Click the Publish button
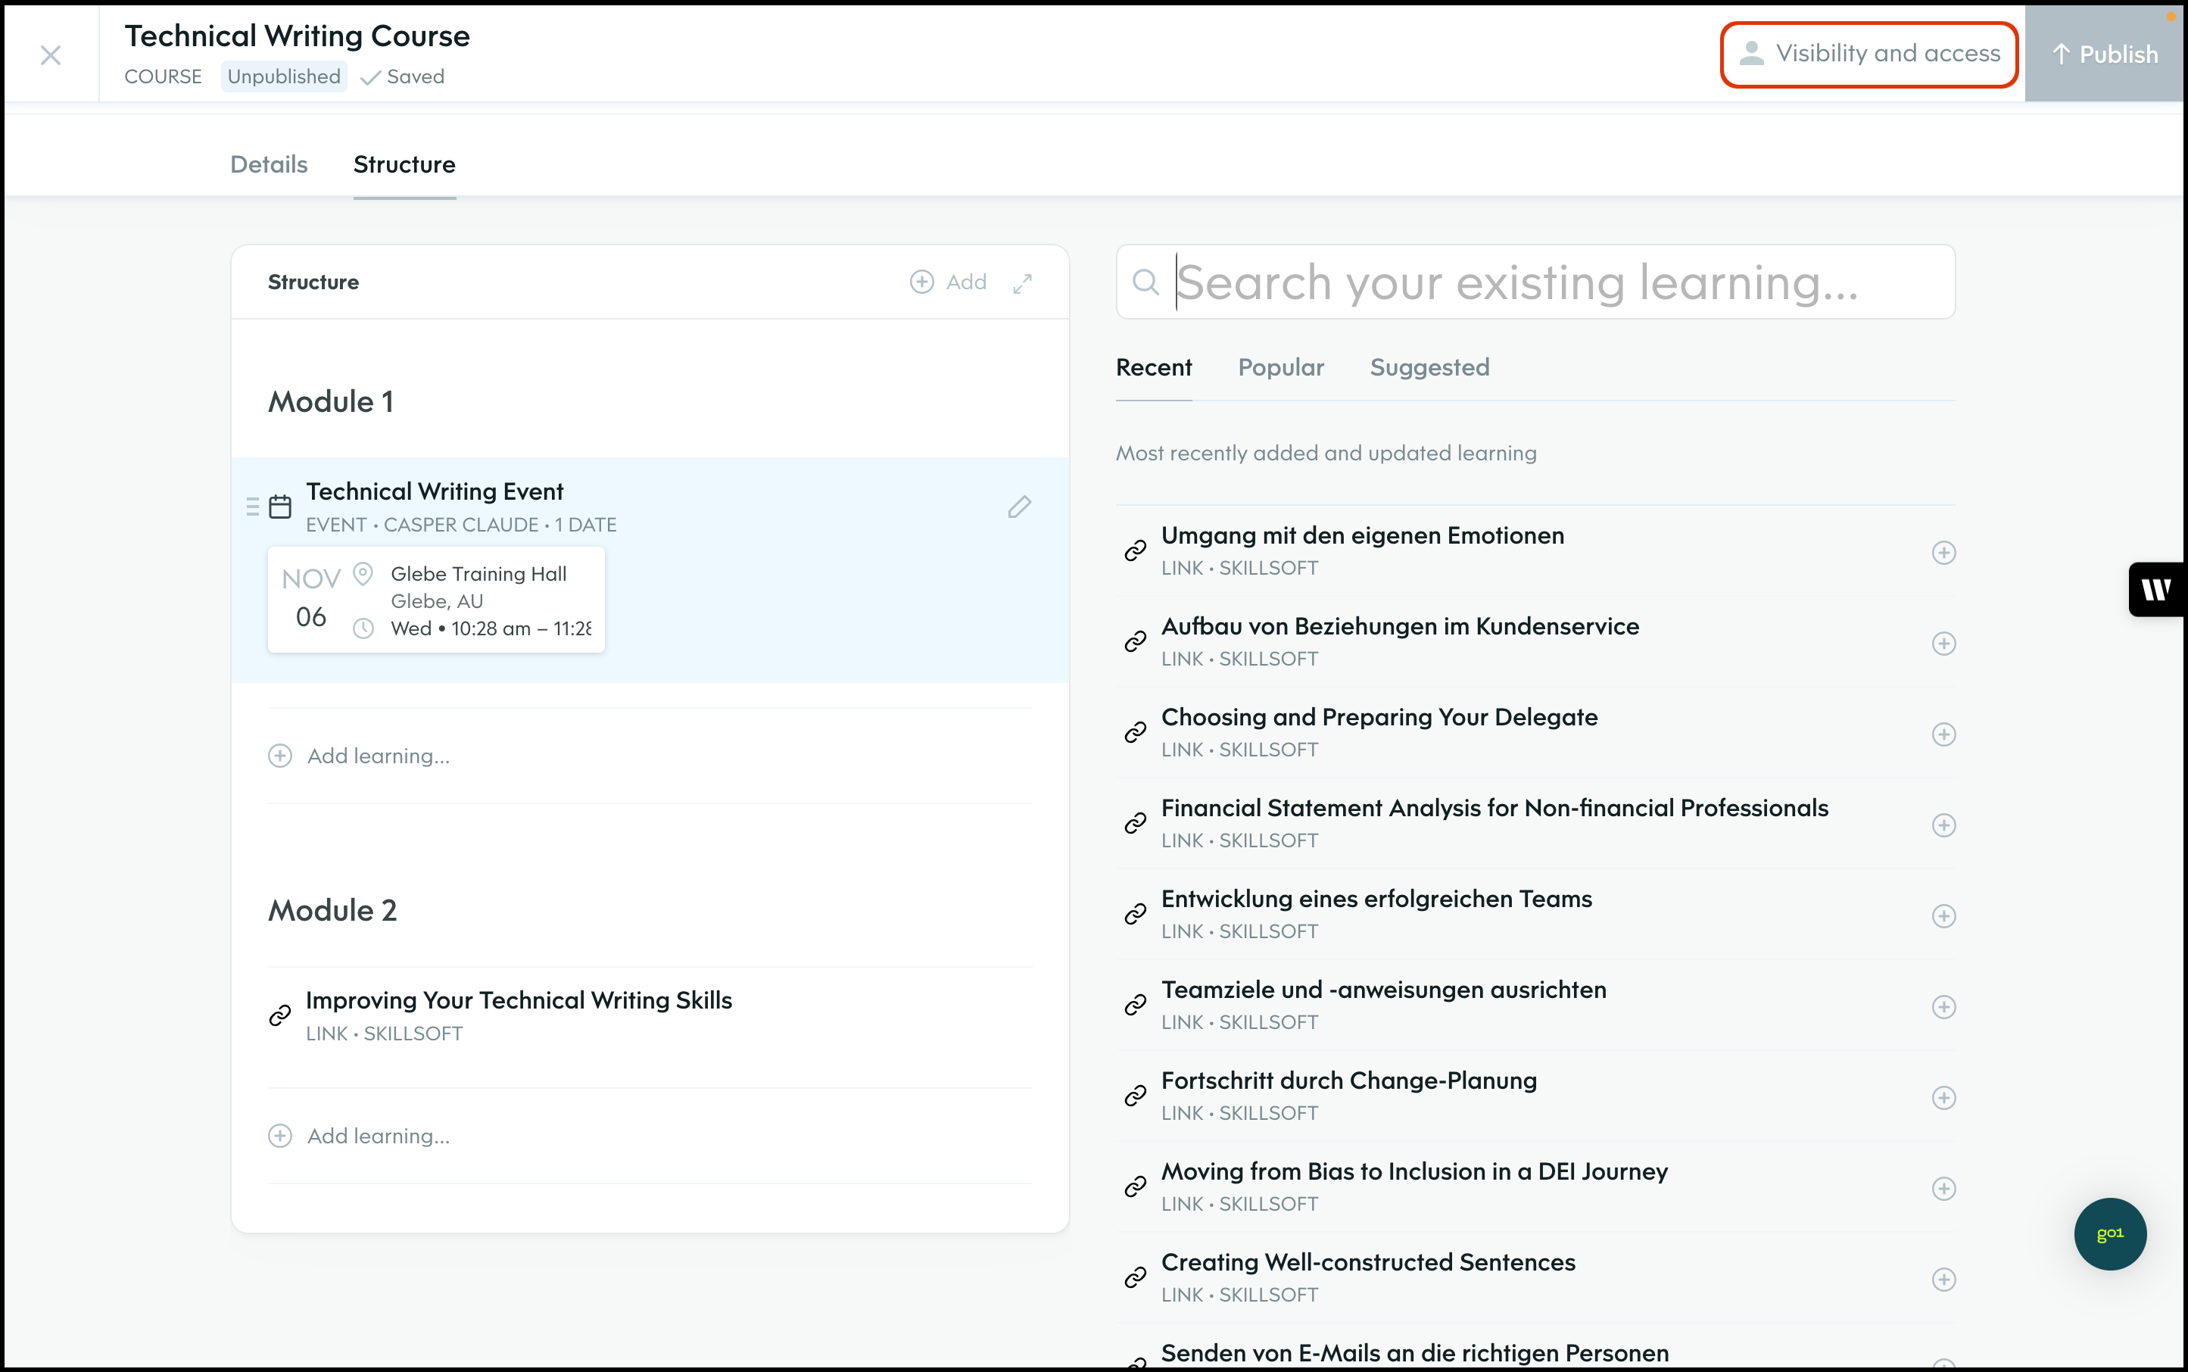This screenshot has height=1372, width=2188. pos(2105,55)
